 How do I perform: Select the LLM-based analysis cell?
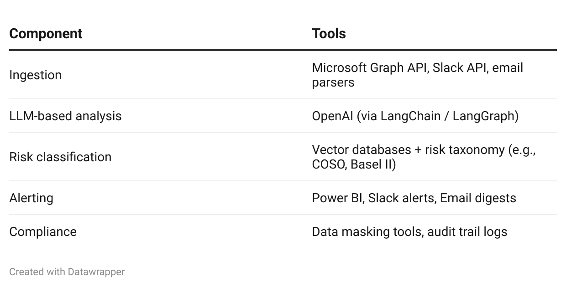coord(65,116)
